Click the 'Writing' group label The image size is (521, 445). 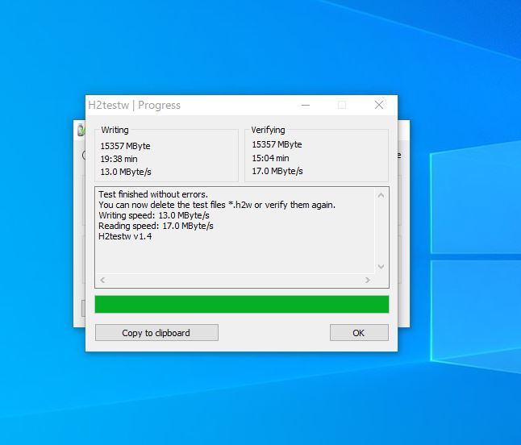(x=115, y=130)
